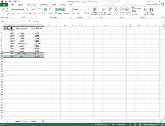
Task: Toggle Italic formatting
Action: pyautogui.click(x=16, y=13)
